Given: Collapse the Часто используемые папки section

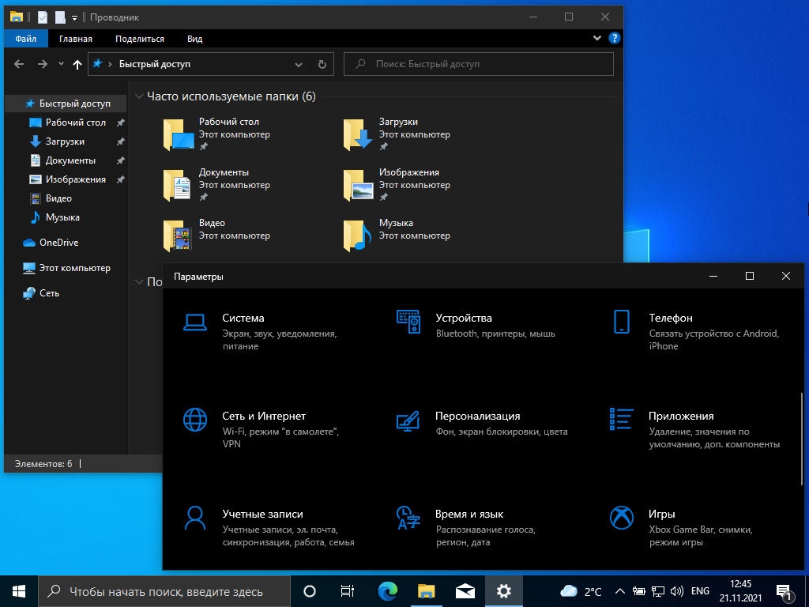Looking at the screenshot, I should click(139, 96).
